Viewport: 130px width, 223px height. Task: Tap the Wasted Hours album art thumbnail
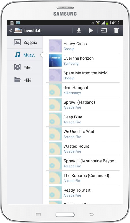55,149
